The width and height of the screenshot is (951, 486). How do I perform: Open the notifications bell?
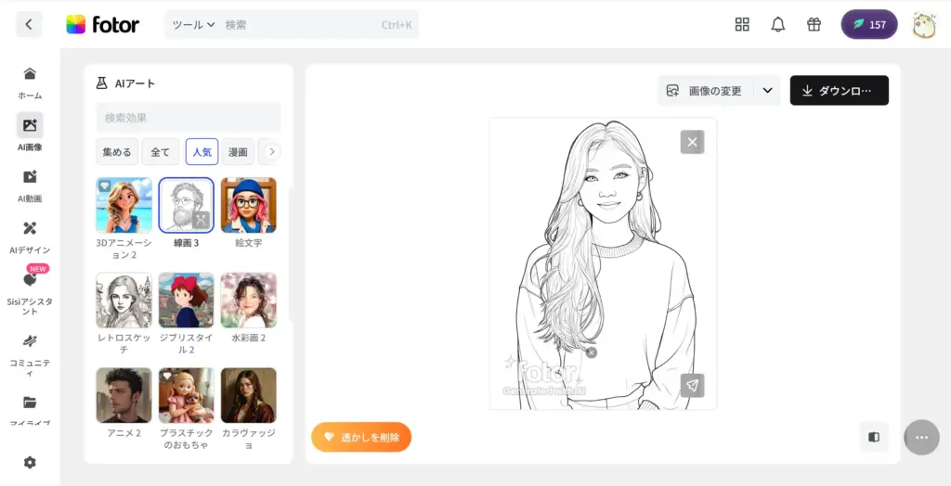coord(778,25)
